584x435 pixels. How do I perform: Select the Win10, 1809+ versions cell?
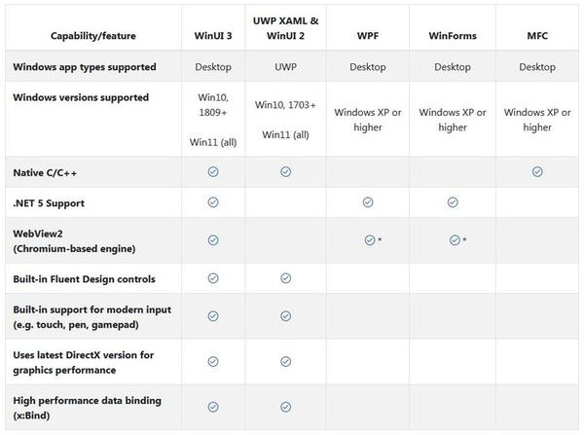tap(213, 104)
